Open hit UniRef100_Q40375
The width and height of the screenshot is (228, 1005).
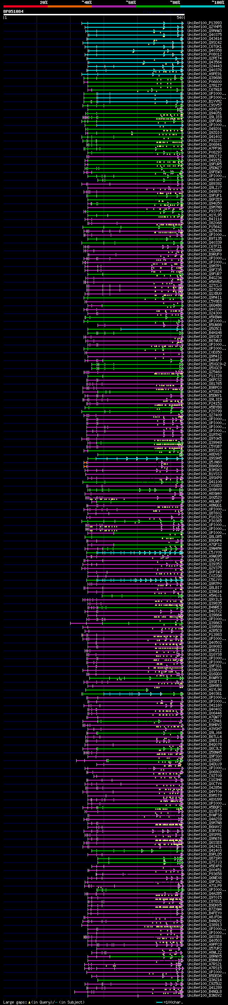(x=204, y=35)
